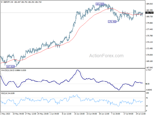This screenshot has width=154, height=116.
Task: Click the 15 Jun 20:00 time label
Action: (x=79, y=114)
